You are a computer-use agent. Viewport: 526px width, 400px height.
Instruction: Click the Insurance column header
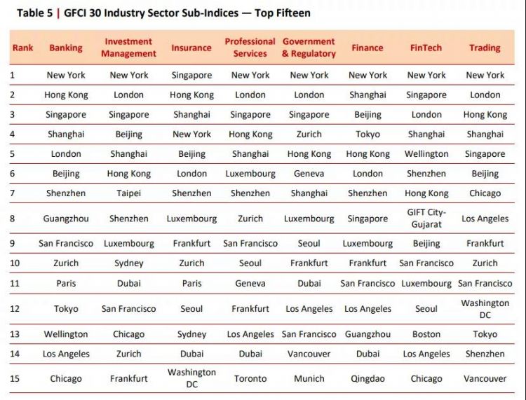191,48
